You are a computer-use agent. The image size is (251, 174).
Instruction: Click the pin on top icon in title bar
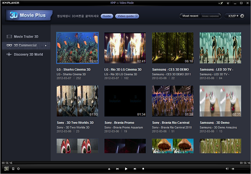coord(221,3)
